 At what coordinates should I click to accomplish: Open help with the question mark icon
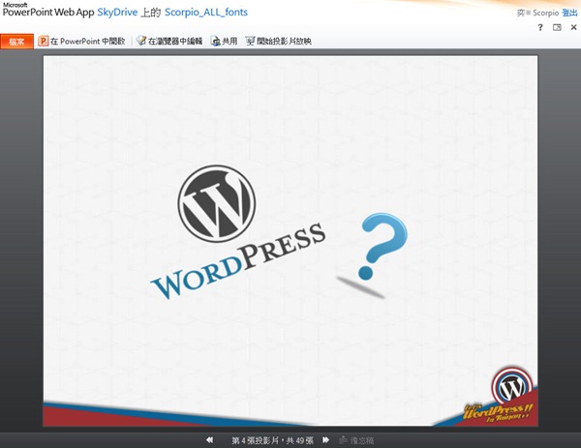540,27
